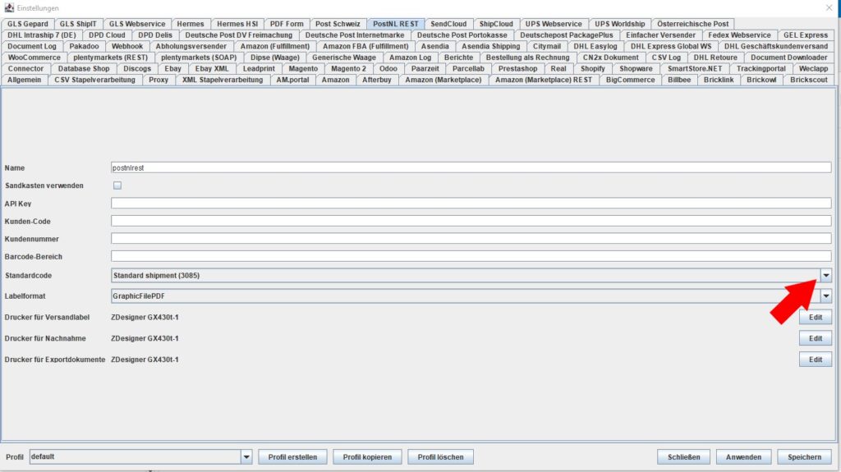Select the Dipse (Waage) tab

click(274, 57)
